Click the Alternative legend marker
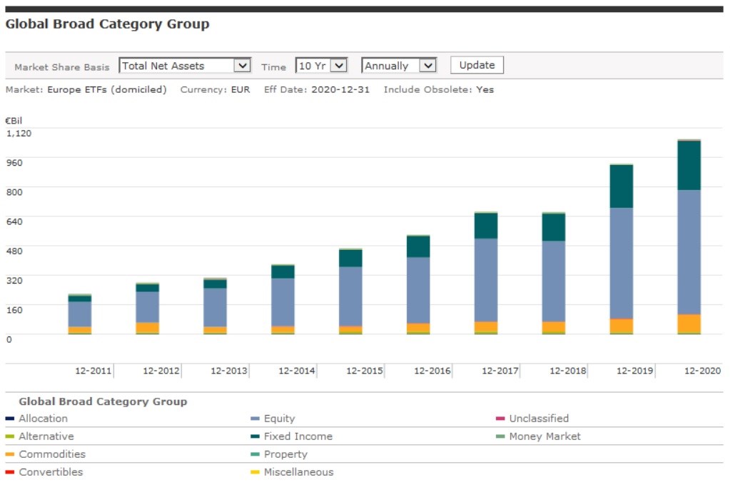The height and width of the screenshot is (485, 730). (x=10, y=437)
